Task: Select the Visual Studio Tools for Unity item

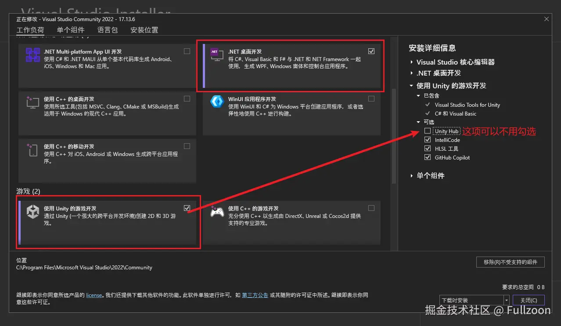Action: point(467,105)
